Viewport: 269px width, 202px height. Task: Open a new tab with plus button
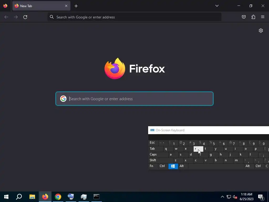[x=76, y=6]
